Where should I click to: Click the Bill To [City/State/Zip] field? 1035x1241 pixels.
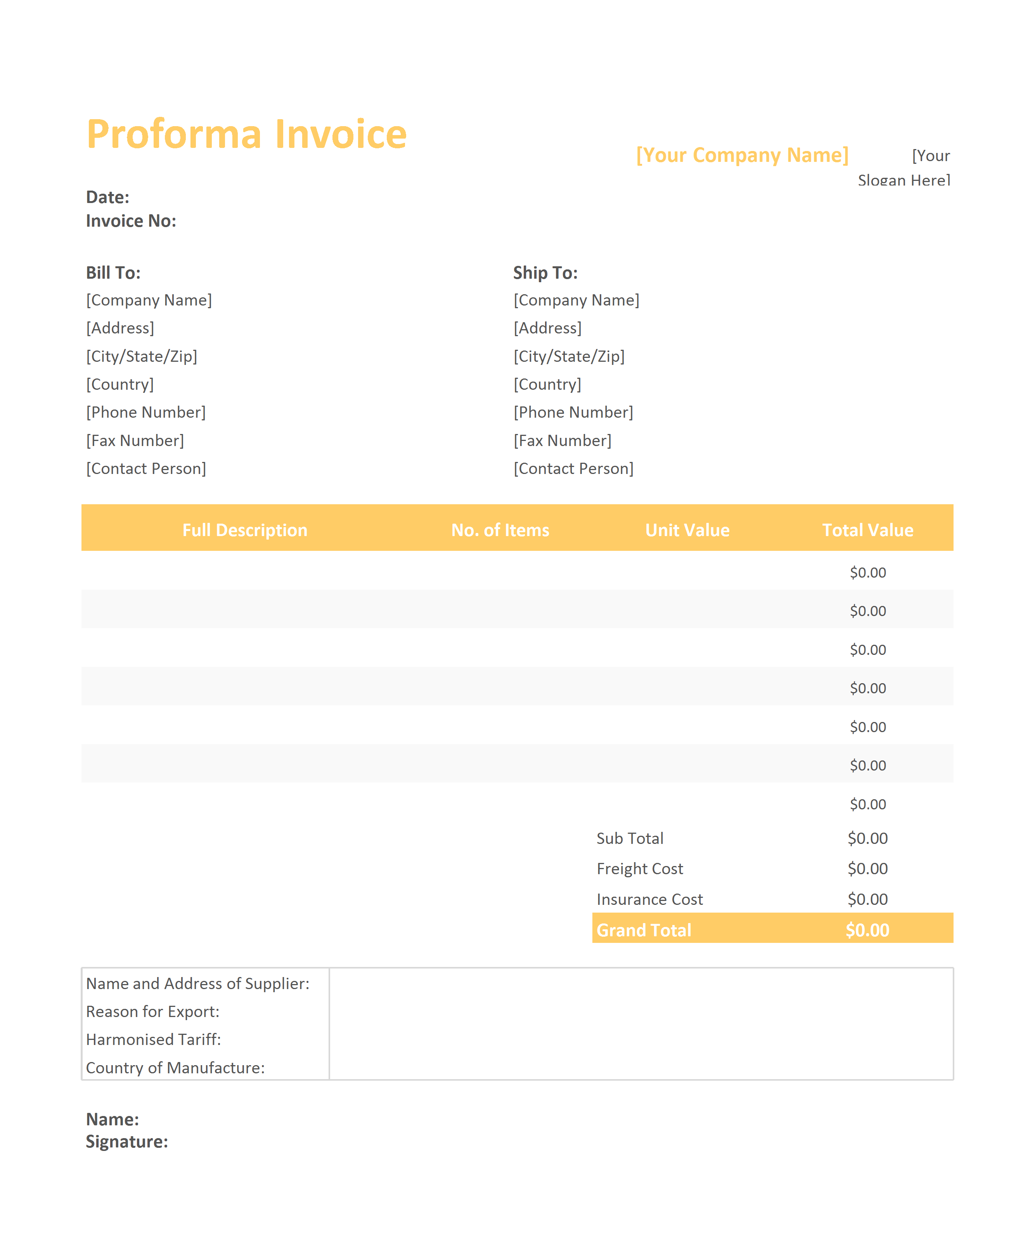[142, 356]
